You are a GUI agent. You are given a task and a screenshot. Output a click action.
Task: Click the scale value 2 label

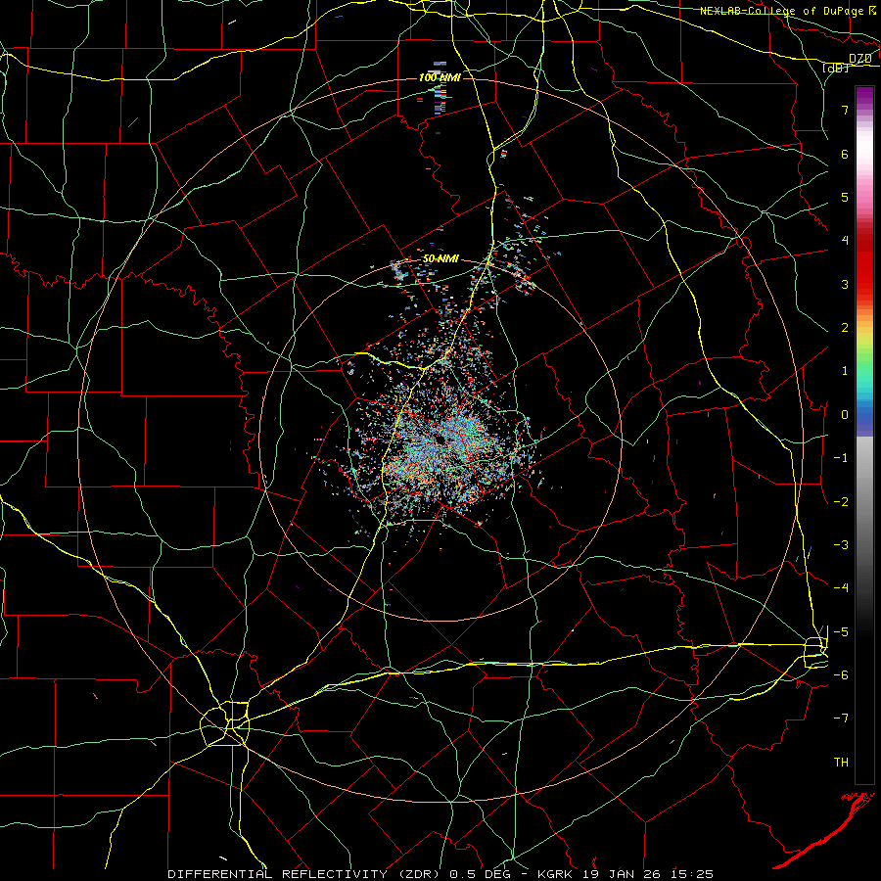tap(845, 328)
